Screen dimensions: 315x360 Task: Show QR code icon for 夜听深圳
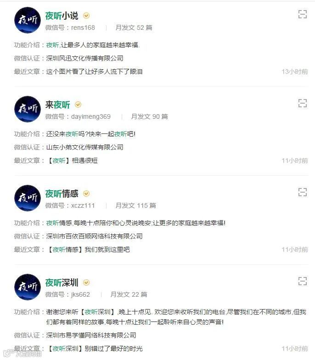pyautogui.click(x=302, y=281)
